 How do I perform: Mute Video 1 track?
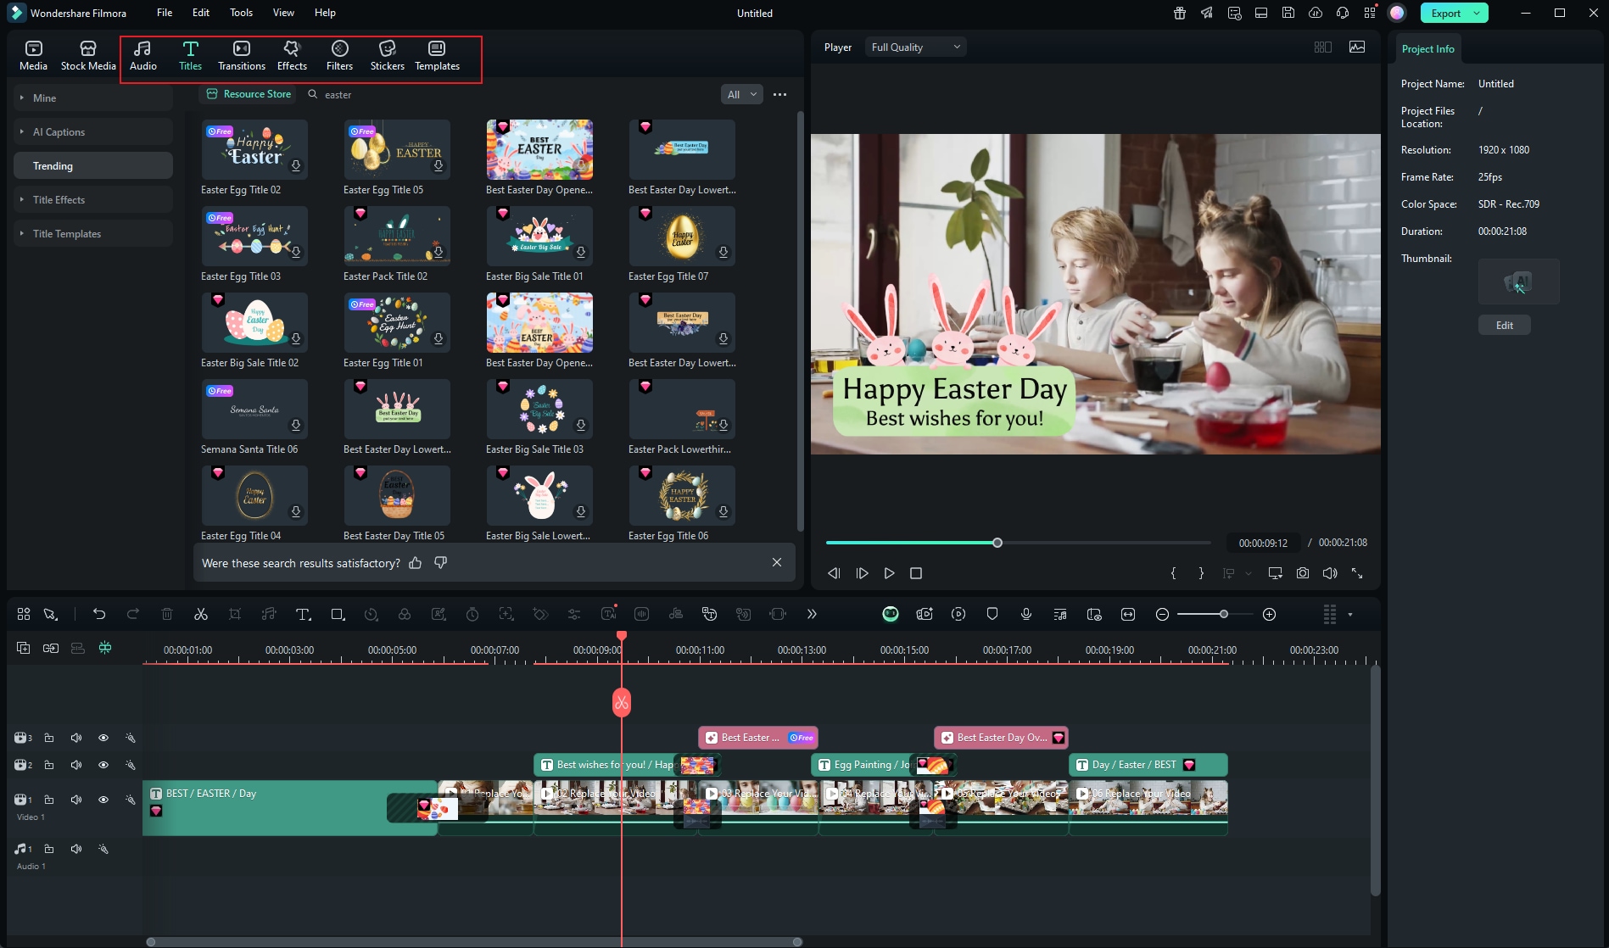click(76, 800)
